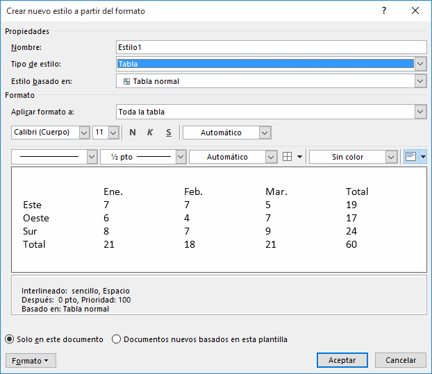Open the 'Sin color' shading picker

click(x=391, y=157)
